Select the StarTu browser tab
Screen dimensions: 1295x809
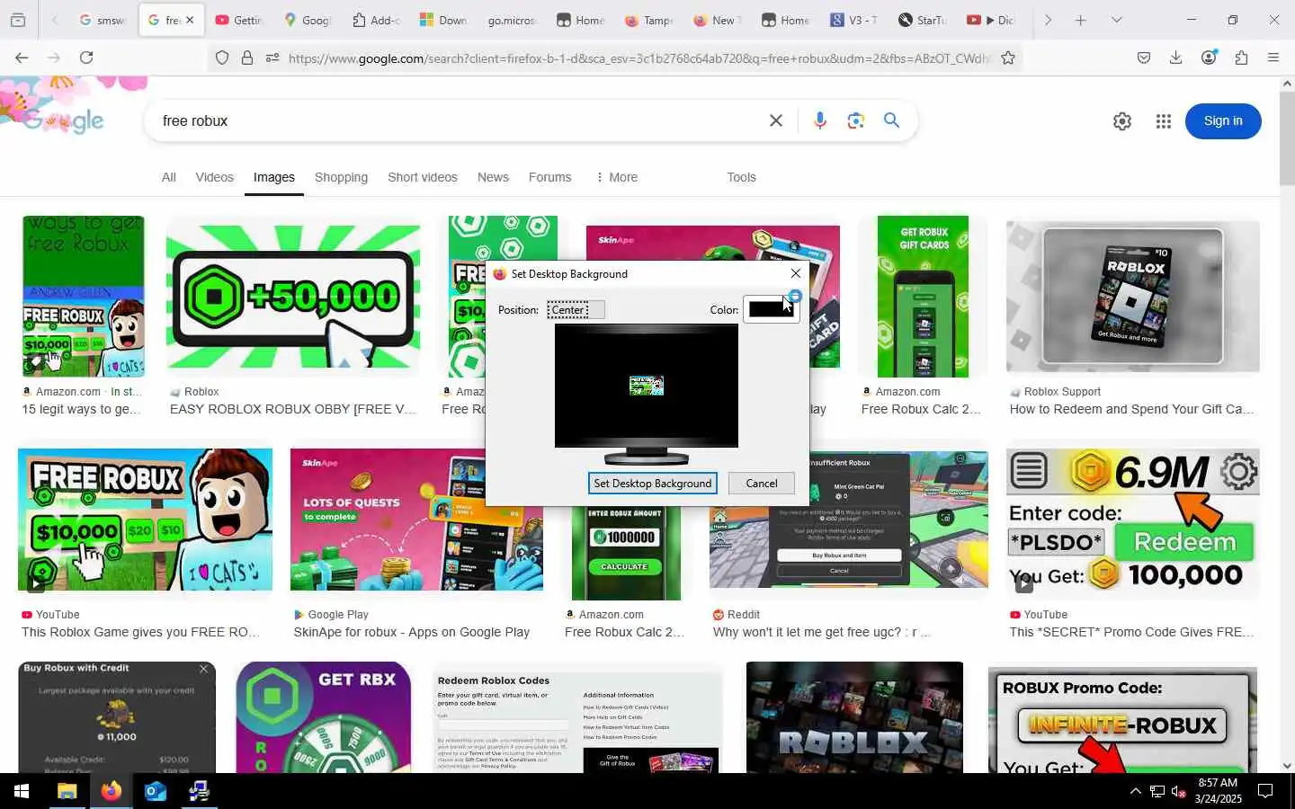coord(922,20)
